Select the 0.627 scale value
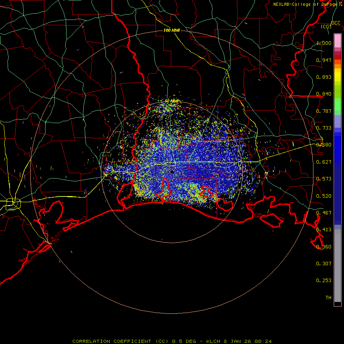This screenshot has width=344, height=344. click(324, 162)
